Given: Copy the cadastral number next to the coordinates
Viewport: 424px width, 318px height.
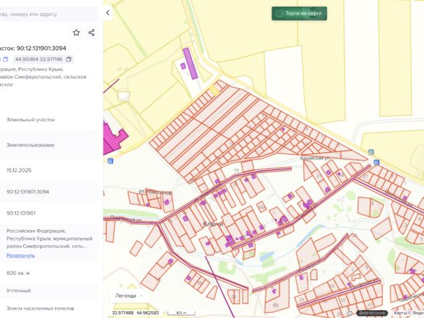Looking at the screenshot, I should point(7,60).
